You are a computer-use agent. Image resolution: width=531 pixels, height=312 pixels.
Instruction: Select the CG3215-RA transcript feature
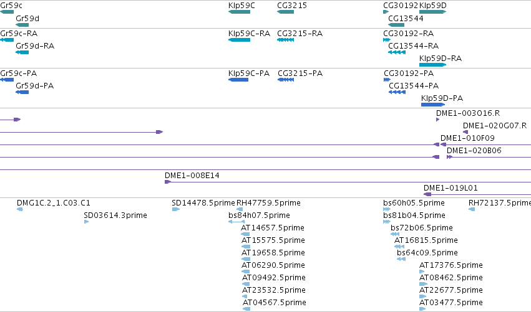click(x=285, y=40)
